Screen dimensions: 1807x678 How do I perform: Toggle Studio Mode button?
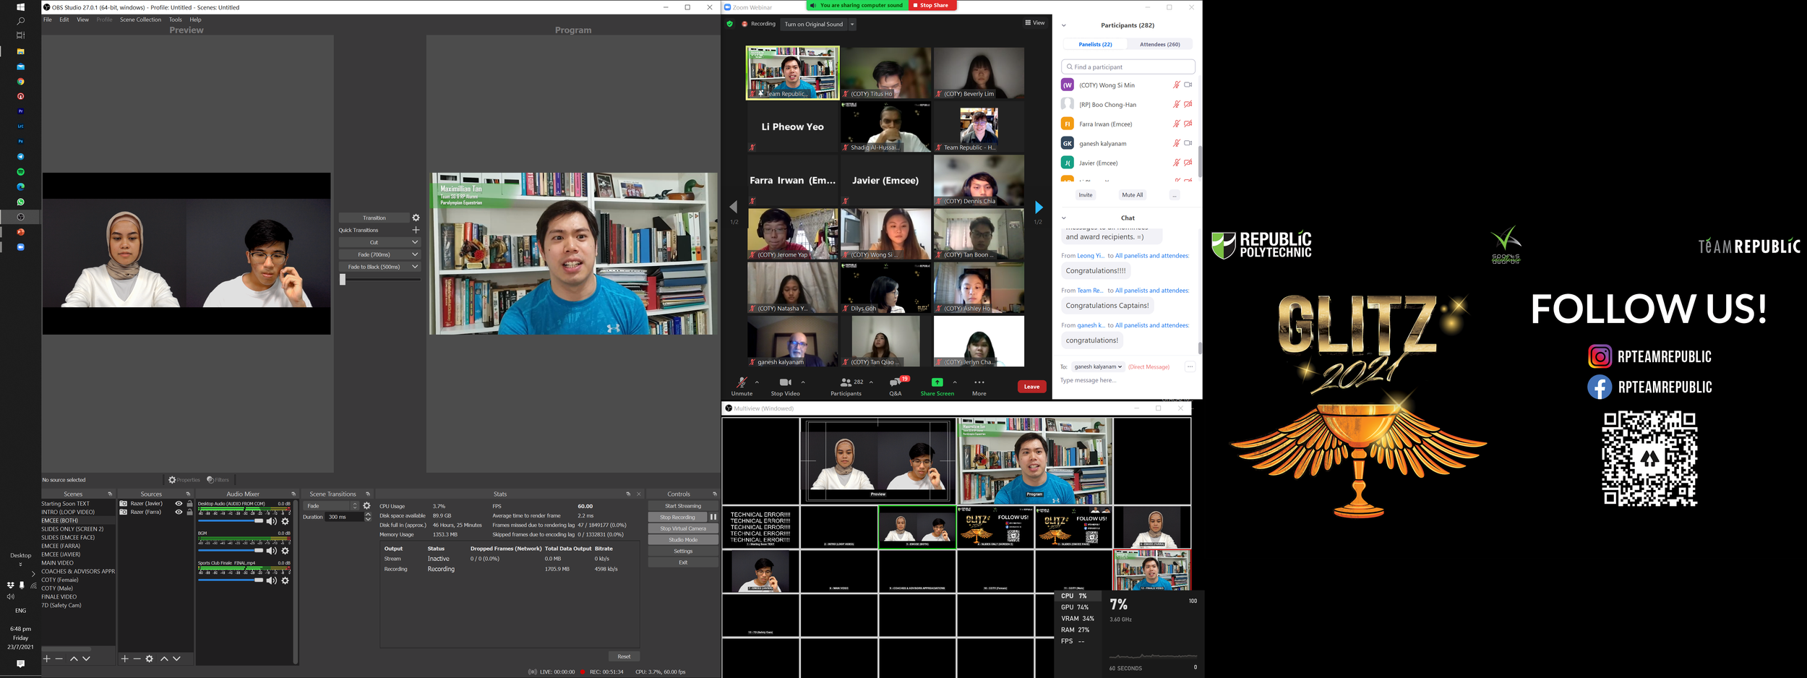tap(683, 540)
